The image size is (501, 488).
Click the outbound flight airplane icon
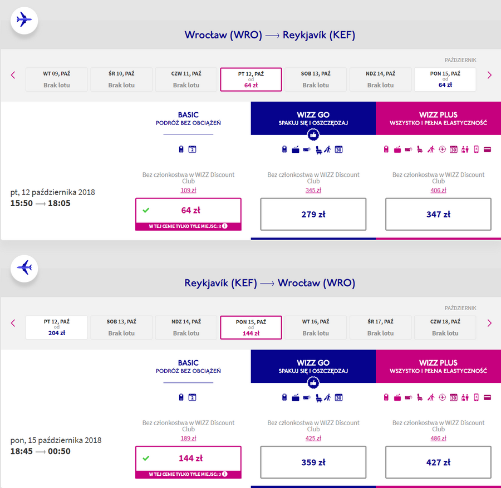point(24,20)
